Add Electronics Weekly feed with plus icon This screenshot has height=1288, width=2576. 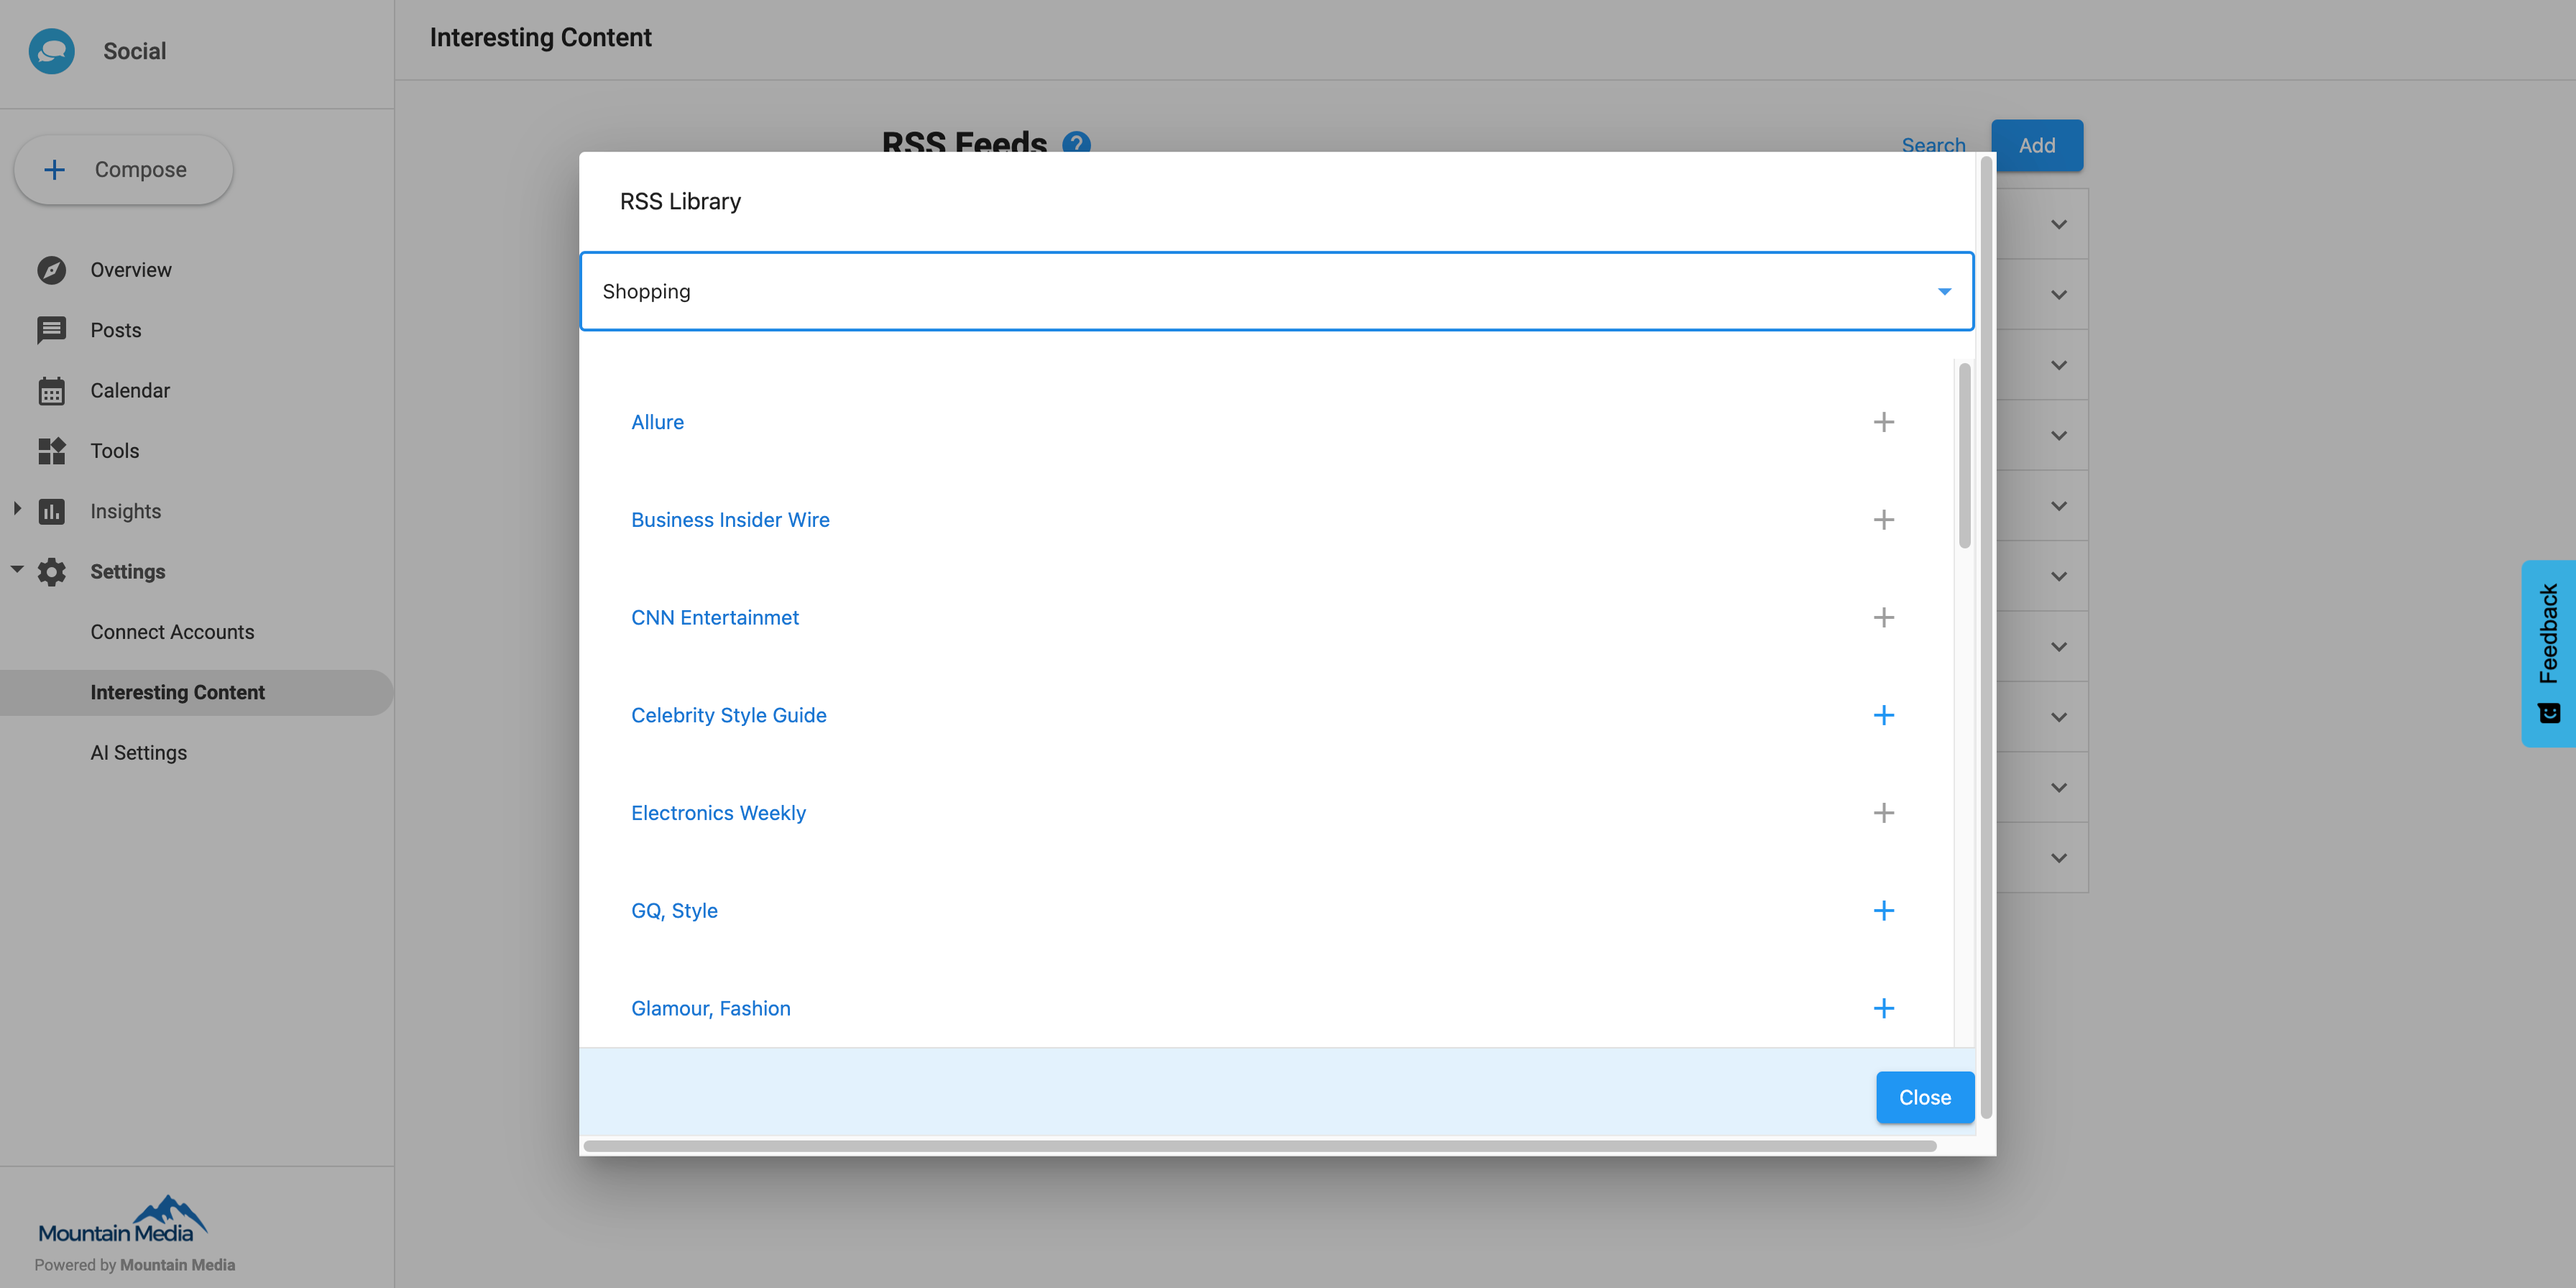[x=1884, y=812]
